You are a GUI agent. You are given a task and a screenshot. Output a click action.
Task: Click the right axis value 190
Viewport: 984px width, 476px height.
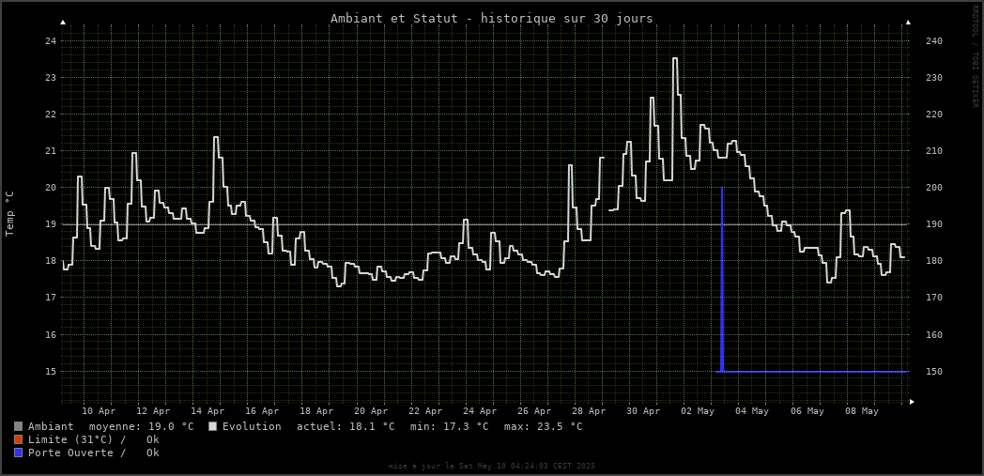(934, 224)
